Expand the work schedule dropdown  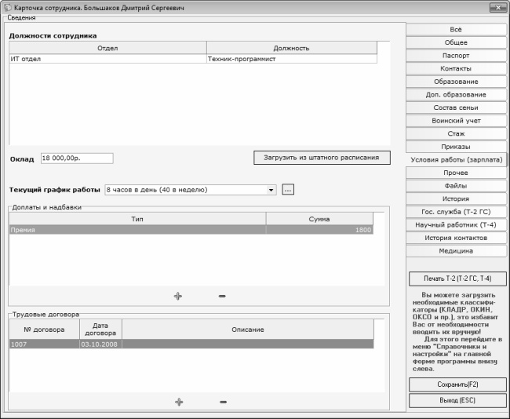(271, 189)
